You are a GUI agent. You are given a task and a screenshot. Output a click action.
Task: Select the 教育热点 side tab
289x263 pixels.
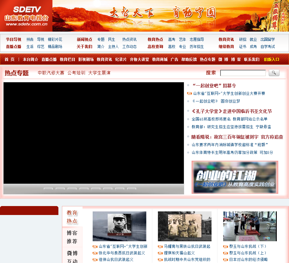coord(72,217)
